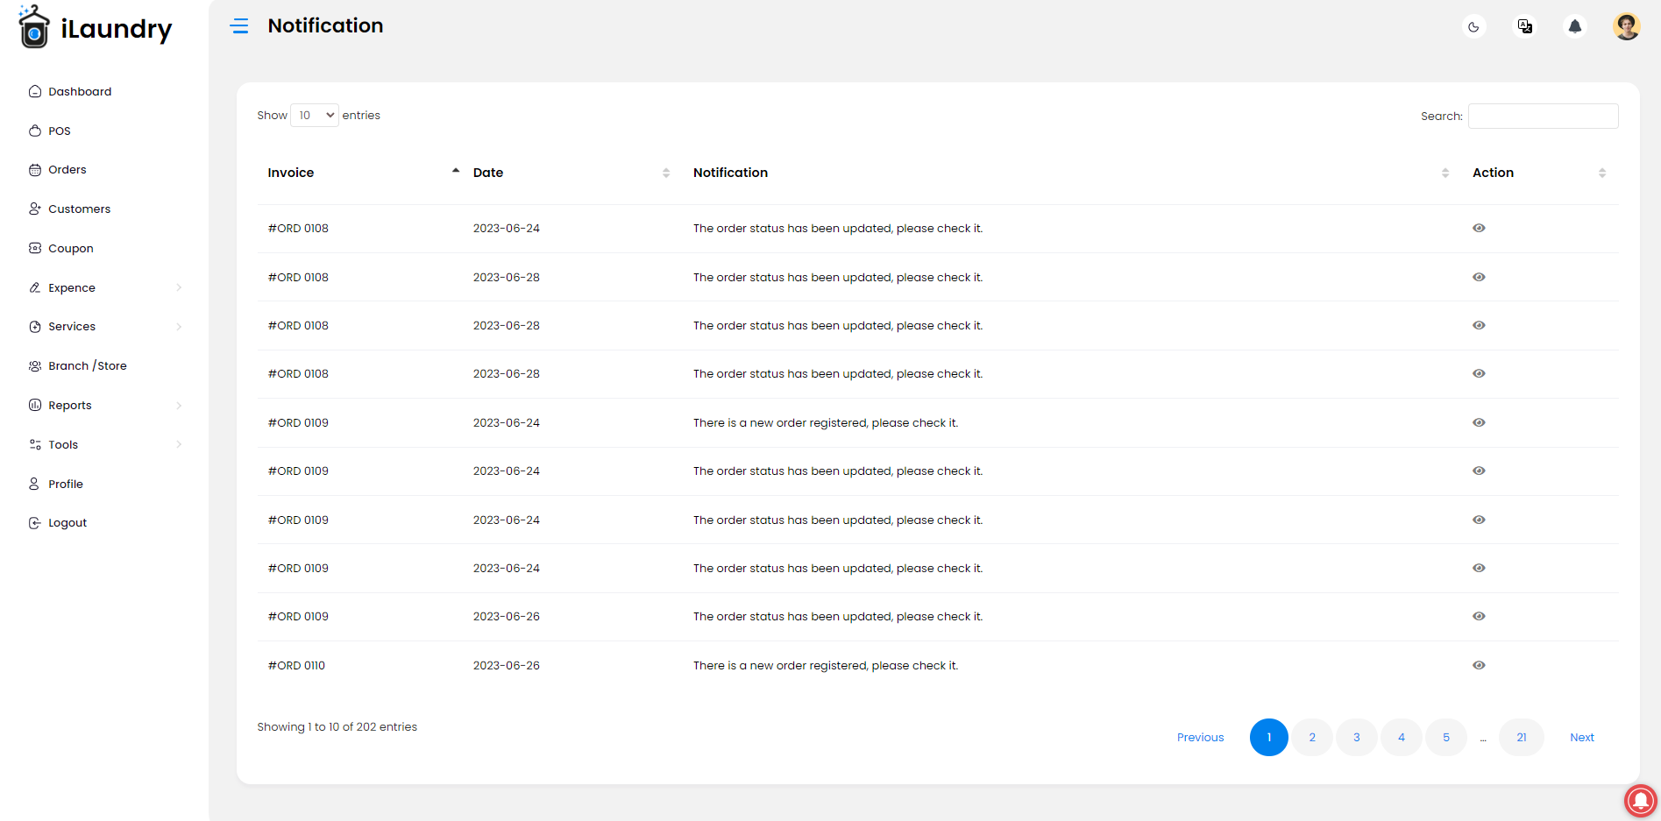1661x821 pixels.
Task: View #ORD 0110 notification eye icon
Action: pyautogui.click(x=1479, y=665)
